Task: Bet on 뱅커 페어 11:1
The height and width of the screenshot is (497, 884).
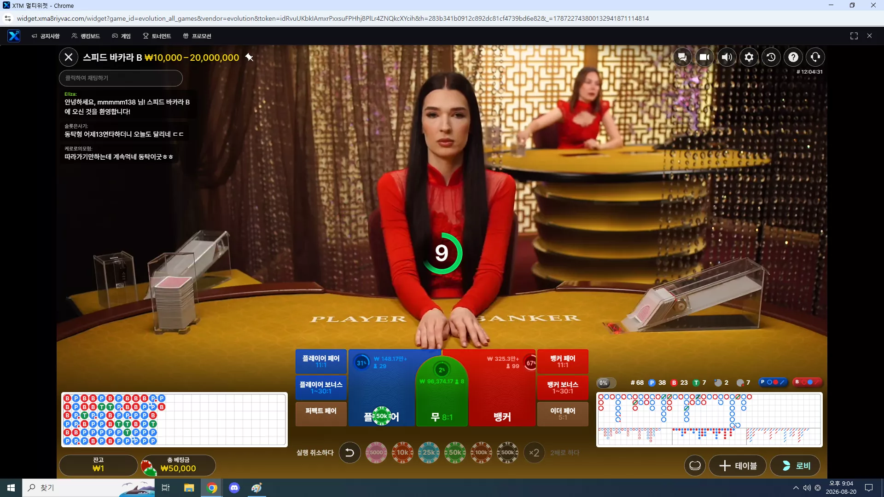Action: (563, 361)
